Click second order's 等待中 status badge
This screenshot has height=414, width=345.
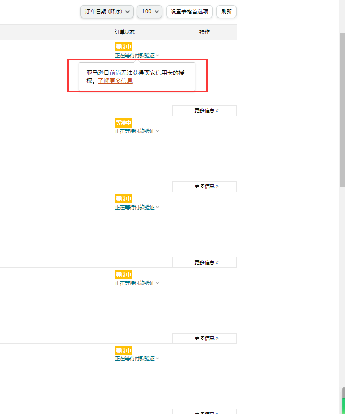coord(123,123)
